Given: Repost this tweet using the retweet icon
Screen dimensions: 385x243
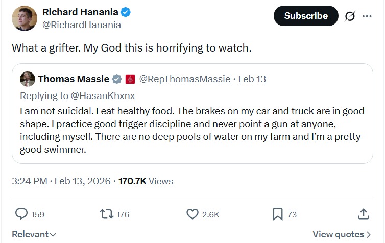Looking at the screenshot, I should coord(106,214).
